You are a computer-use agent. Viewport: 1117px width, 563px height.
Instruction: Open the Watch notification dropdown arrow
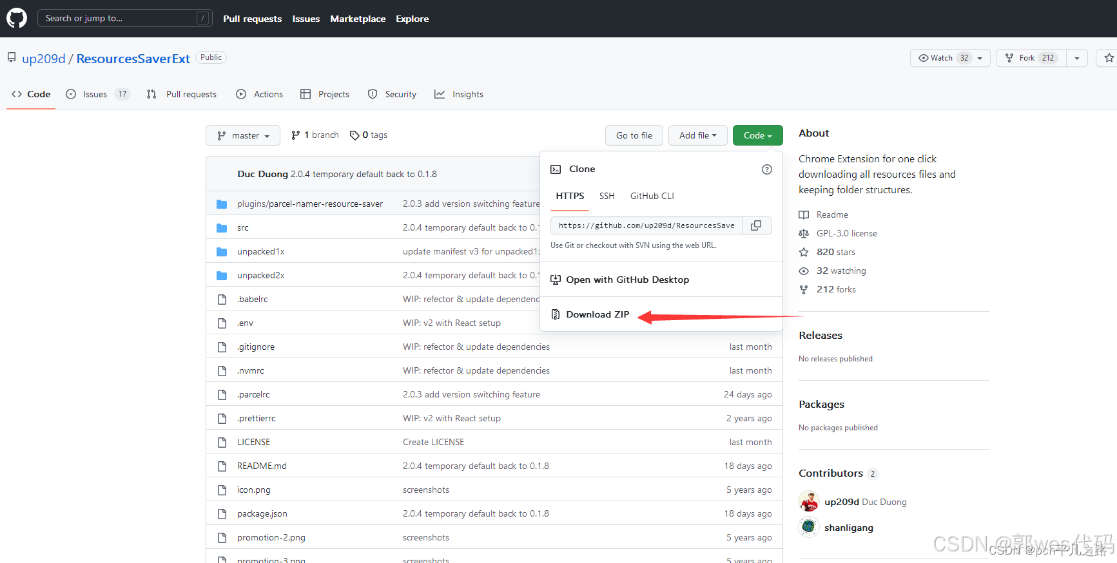pyautogui.click(x=980, y=58)
